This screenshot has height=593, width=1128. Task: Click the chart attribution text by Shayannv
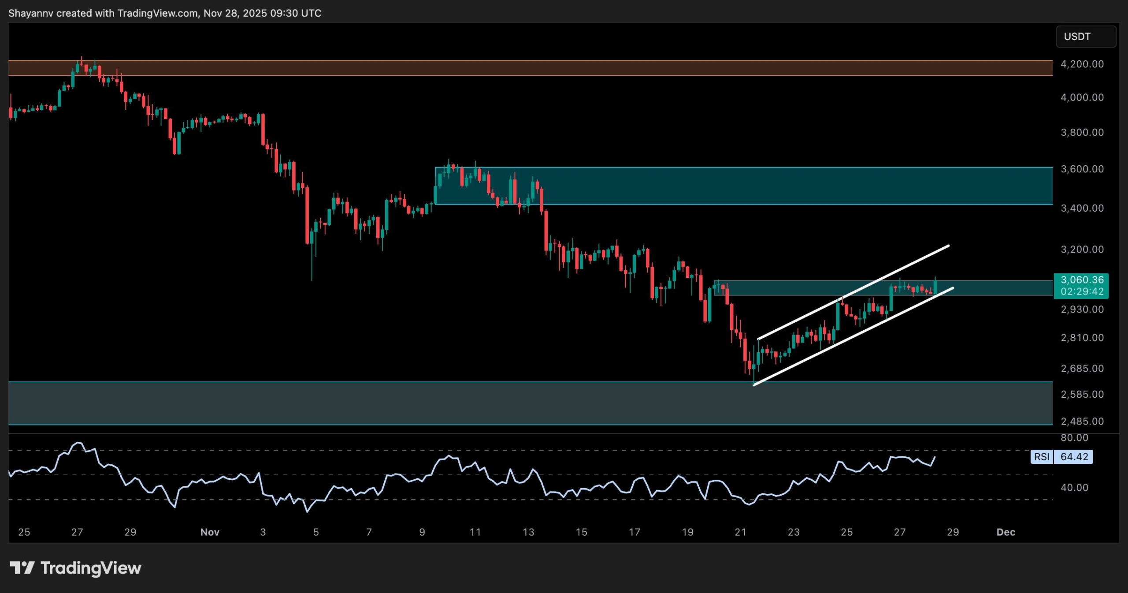pyautogui.click(x=165, y=13)
